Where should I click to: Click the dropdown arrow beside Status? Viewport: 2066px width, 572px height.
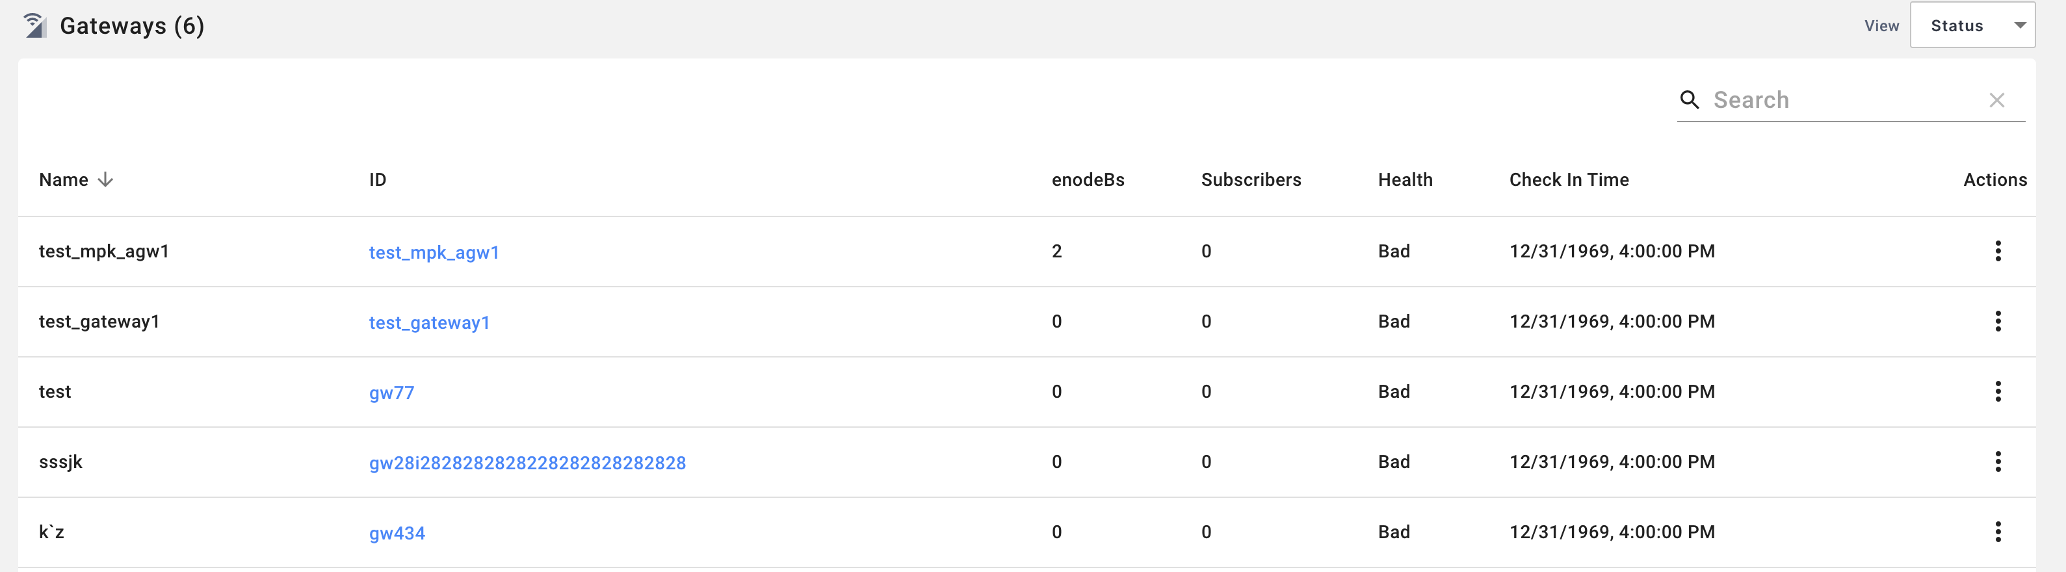pos(2019,25)
